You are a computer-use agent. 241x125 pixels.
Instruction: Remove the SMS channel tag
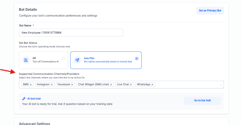[x=31, y=85]
